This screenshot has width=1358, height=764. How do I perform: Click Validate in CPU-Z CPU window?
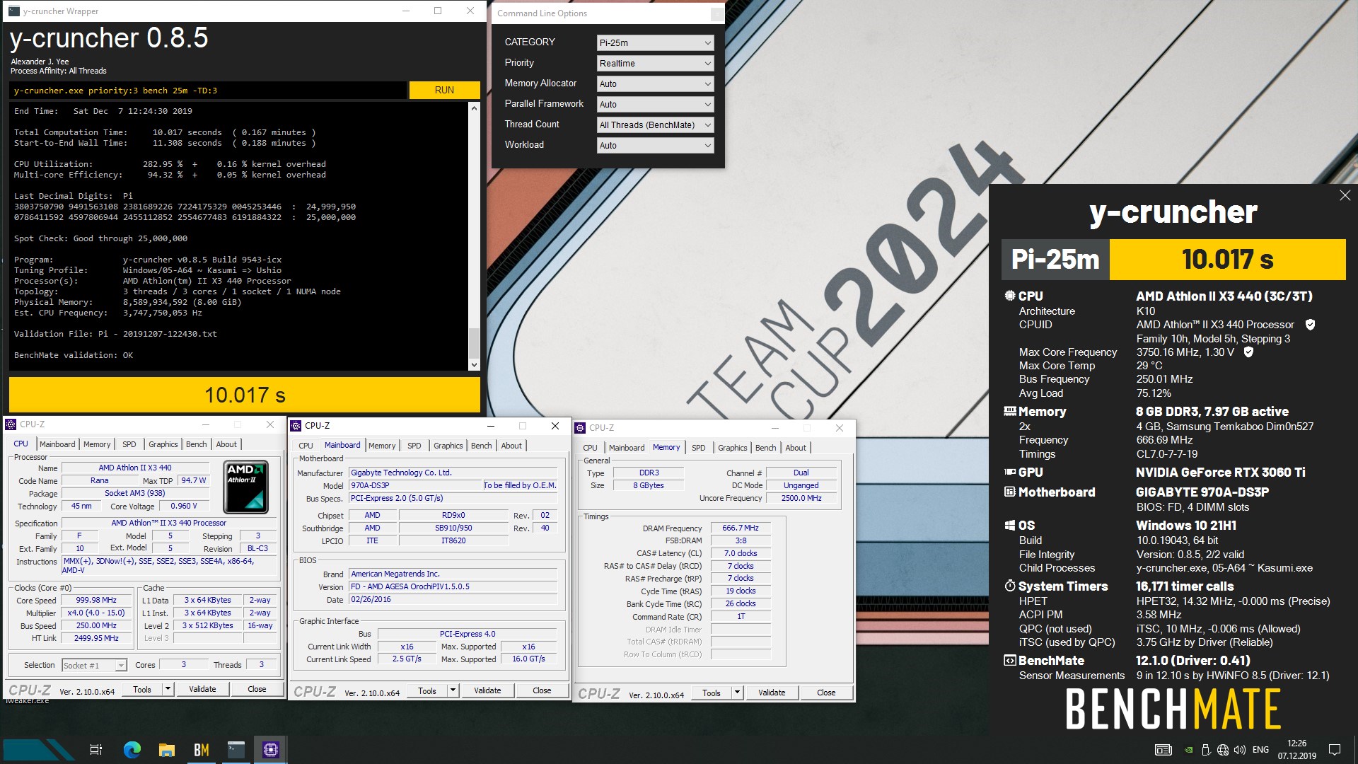point(202,689)
